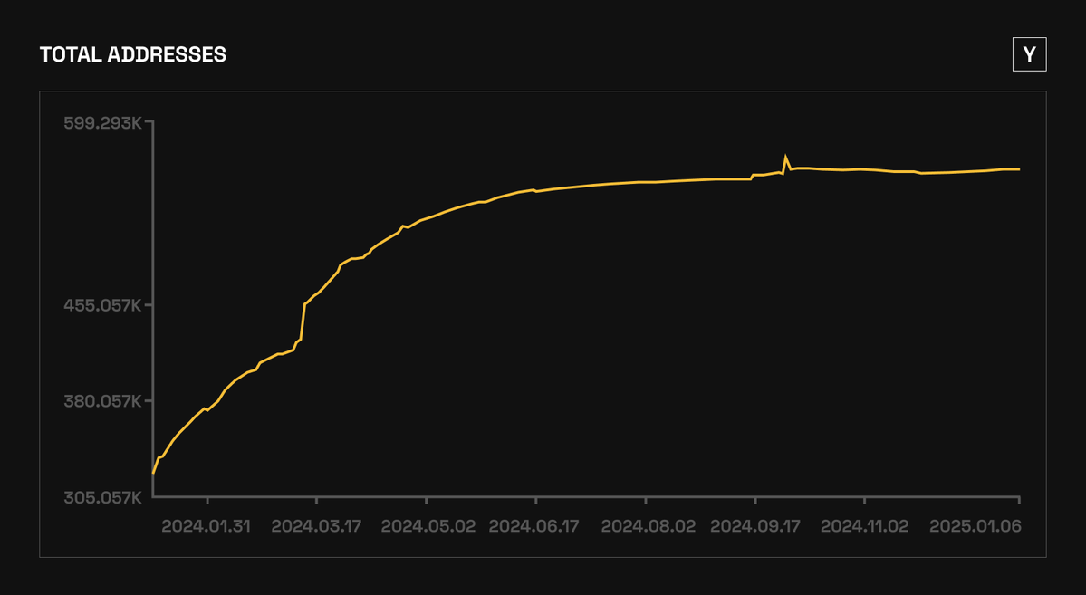The height and width of the screenshot is (595, 1086).
Task: Click the x-axis tick above 2024.06.17
Action: (536, 501)
